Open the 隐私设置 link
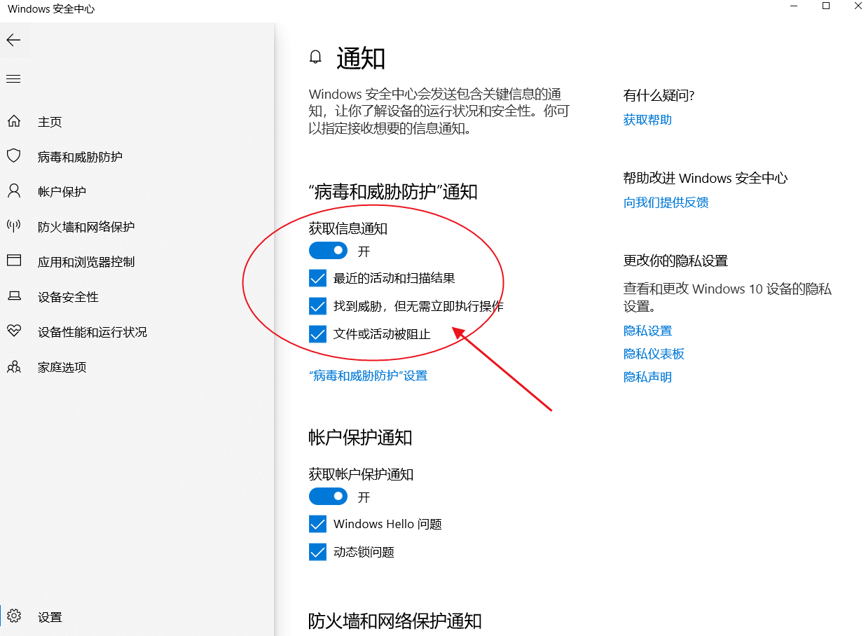This screenshot has height=636, width=866. 647,331
